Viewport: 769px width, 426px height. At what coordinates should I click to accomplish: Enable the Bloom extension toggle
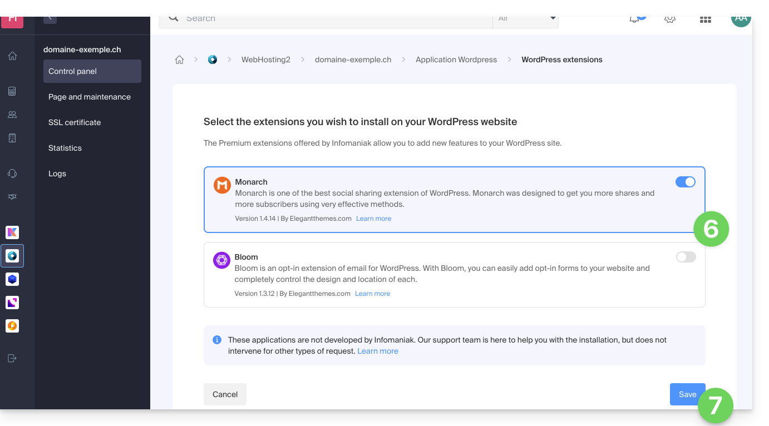coord(686,257)
